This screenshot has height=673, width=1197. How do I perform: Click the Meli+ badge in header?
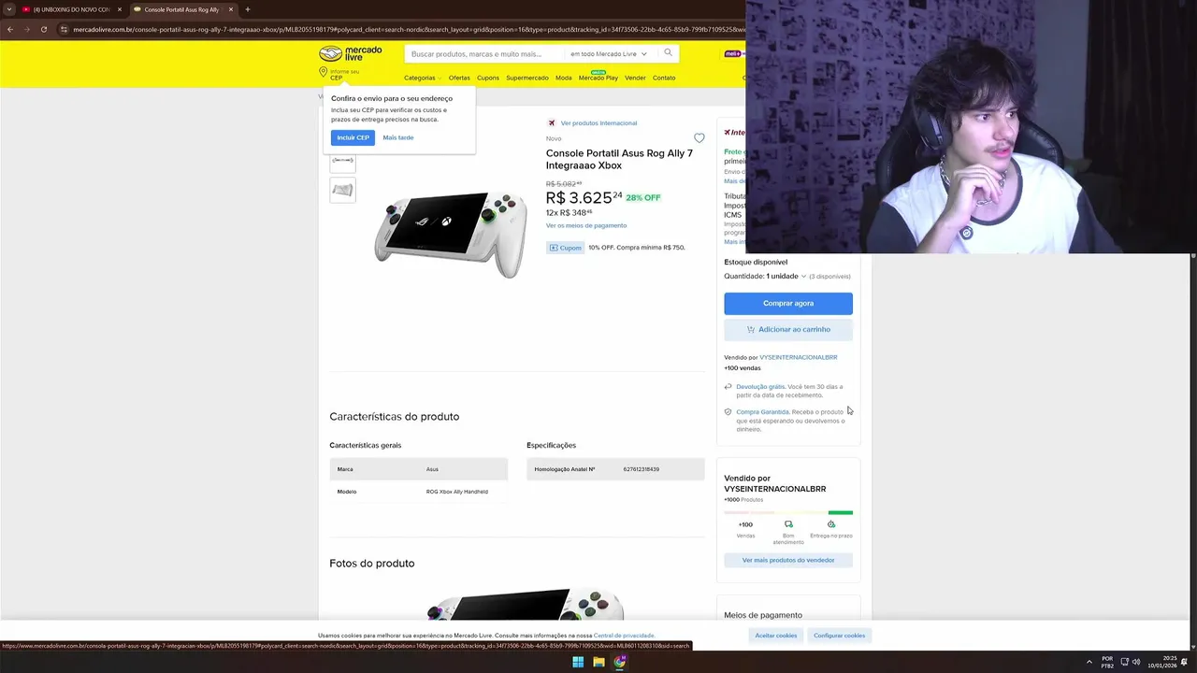point(734,53)
